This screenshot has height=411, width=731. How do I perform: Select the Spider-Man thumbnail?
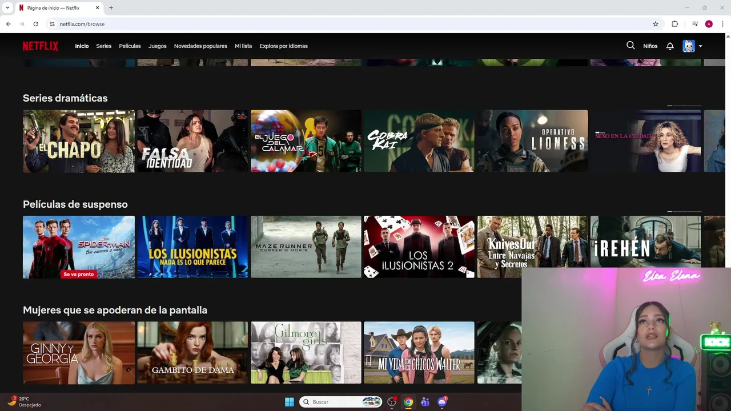(79, 247)
